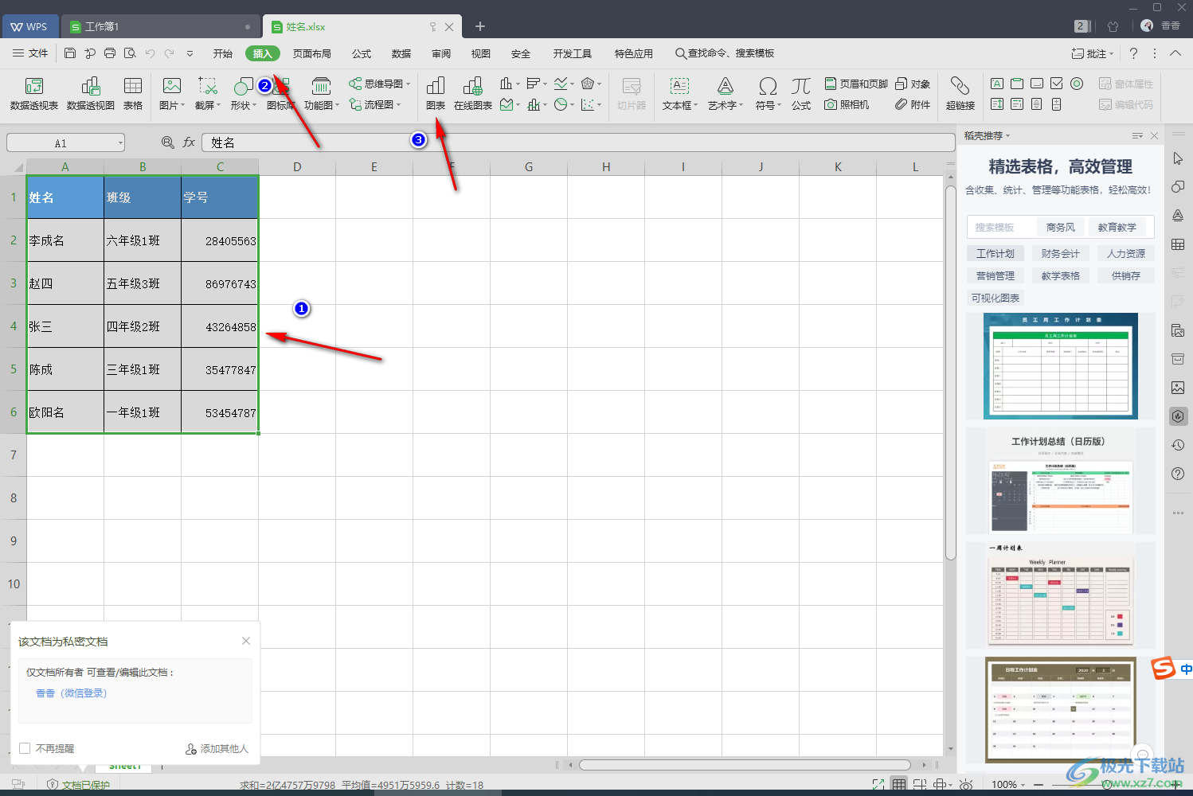Open the 工作计划总结 (日历版) template thumbnail
The width and height of the screenshot is (1193, 796).
click(x=1060, y=482)
